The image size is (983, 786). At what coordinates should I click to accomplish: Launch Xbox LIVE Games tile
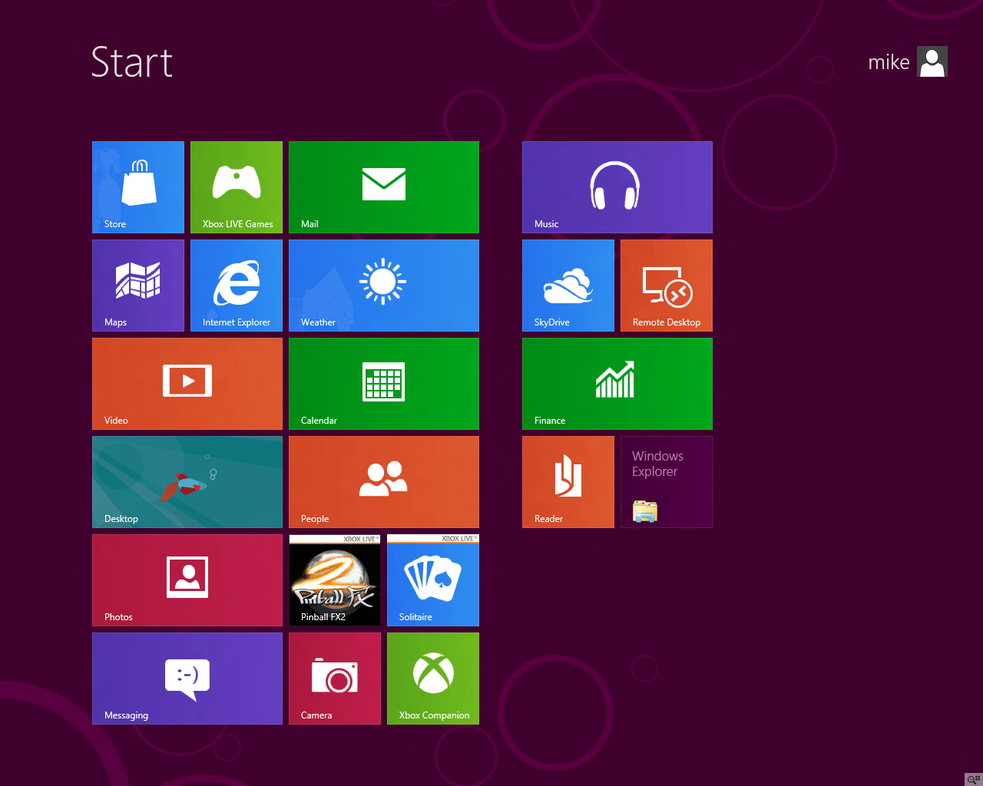coord(237,187)
